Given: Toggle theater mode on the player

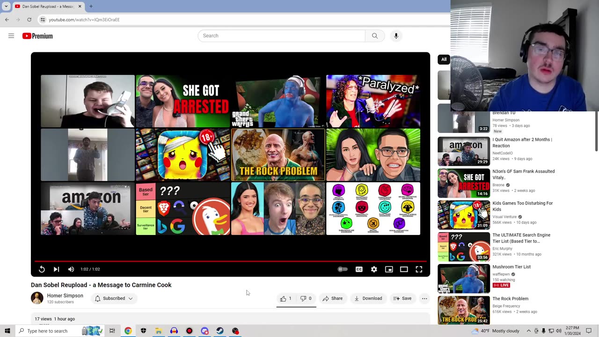Looking at the screenshot, I should pos(404,269).
